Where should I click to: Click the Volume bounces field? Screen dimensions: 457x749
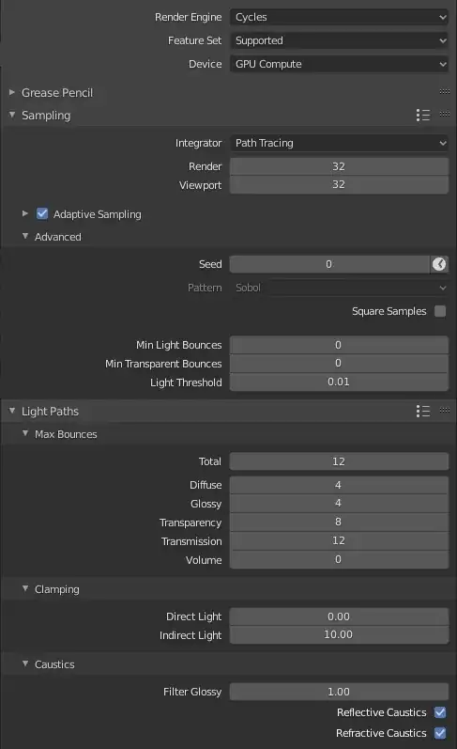[x=339, y=559]
